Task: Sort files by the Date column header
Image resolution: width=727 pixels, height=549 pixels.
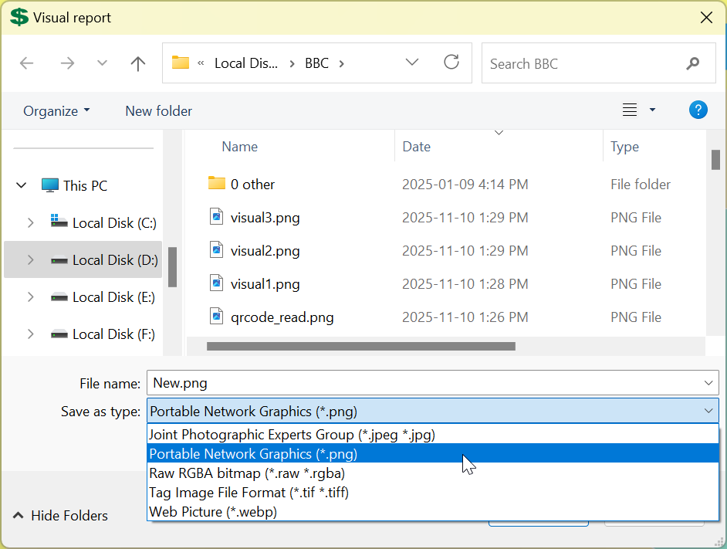Action: 417,147
